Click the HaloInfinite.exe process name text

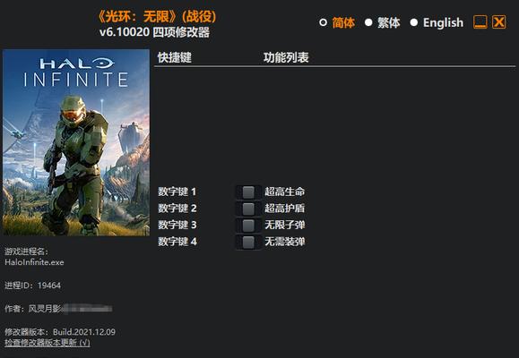tap(34, 262)
